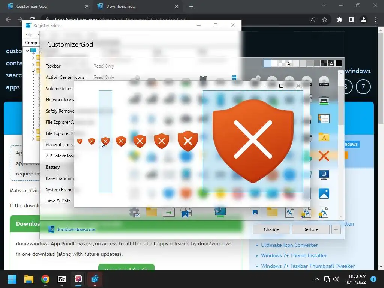Open a new Chrome tab
The image size is (384, 288).
pos(191,6)
